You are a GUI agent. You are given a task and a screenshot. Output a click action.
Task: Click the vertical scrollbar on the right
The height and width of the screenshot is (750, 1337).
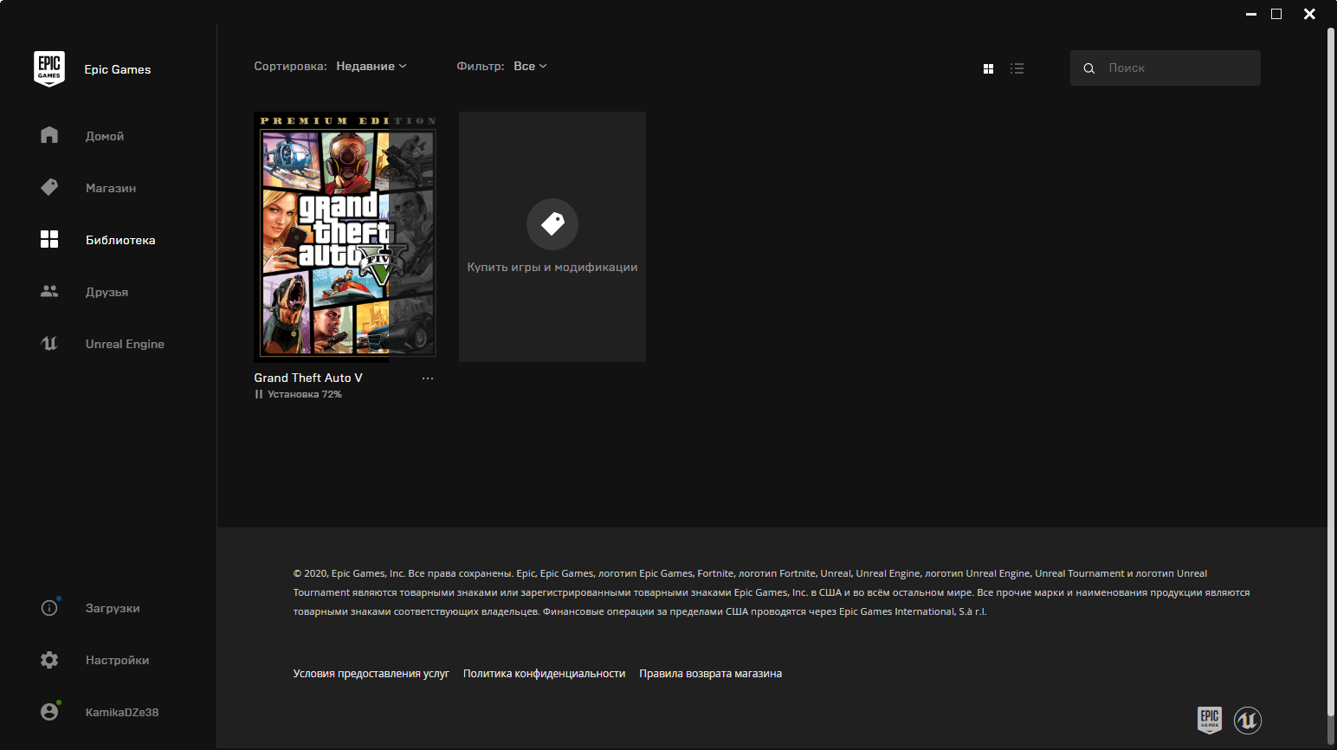tap(1331, 372)
